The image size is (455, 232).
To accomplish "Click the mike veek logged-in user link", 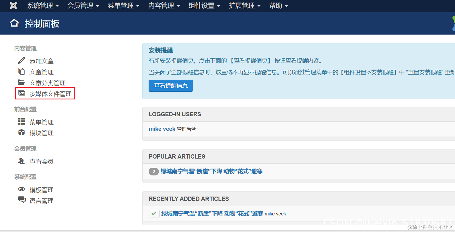I will point(162,129).
